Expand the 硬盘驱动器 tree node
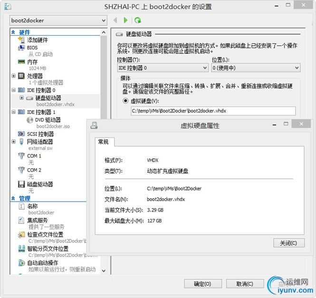 tap(21, 98)
